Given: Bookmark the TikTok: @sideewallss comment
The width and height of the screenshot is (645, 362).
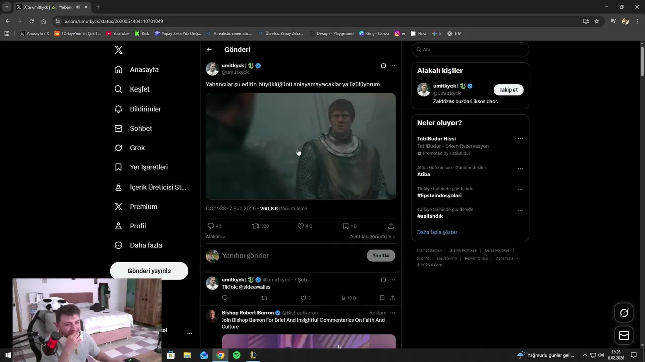Looking at the screenshot, I should coord(382,298).
